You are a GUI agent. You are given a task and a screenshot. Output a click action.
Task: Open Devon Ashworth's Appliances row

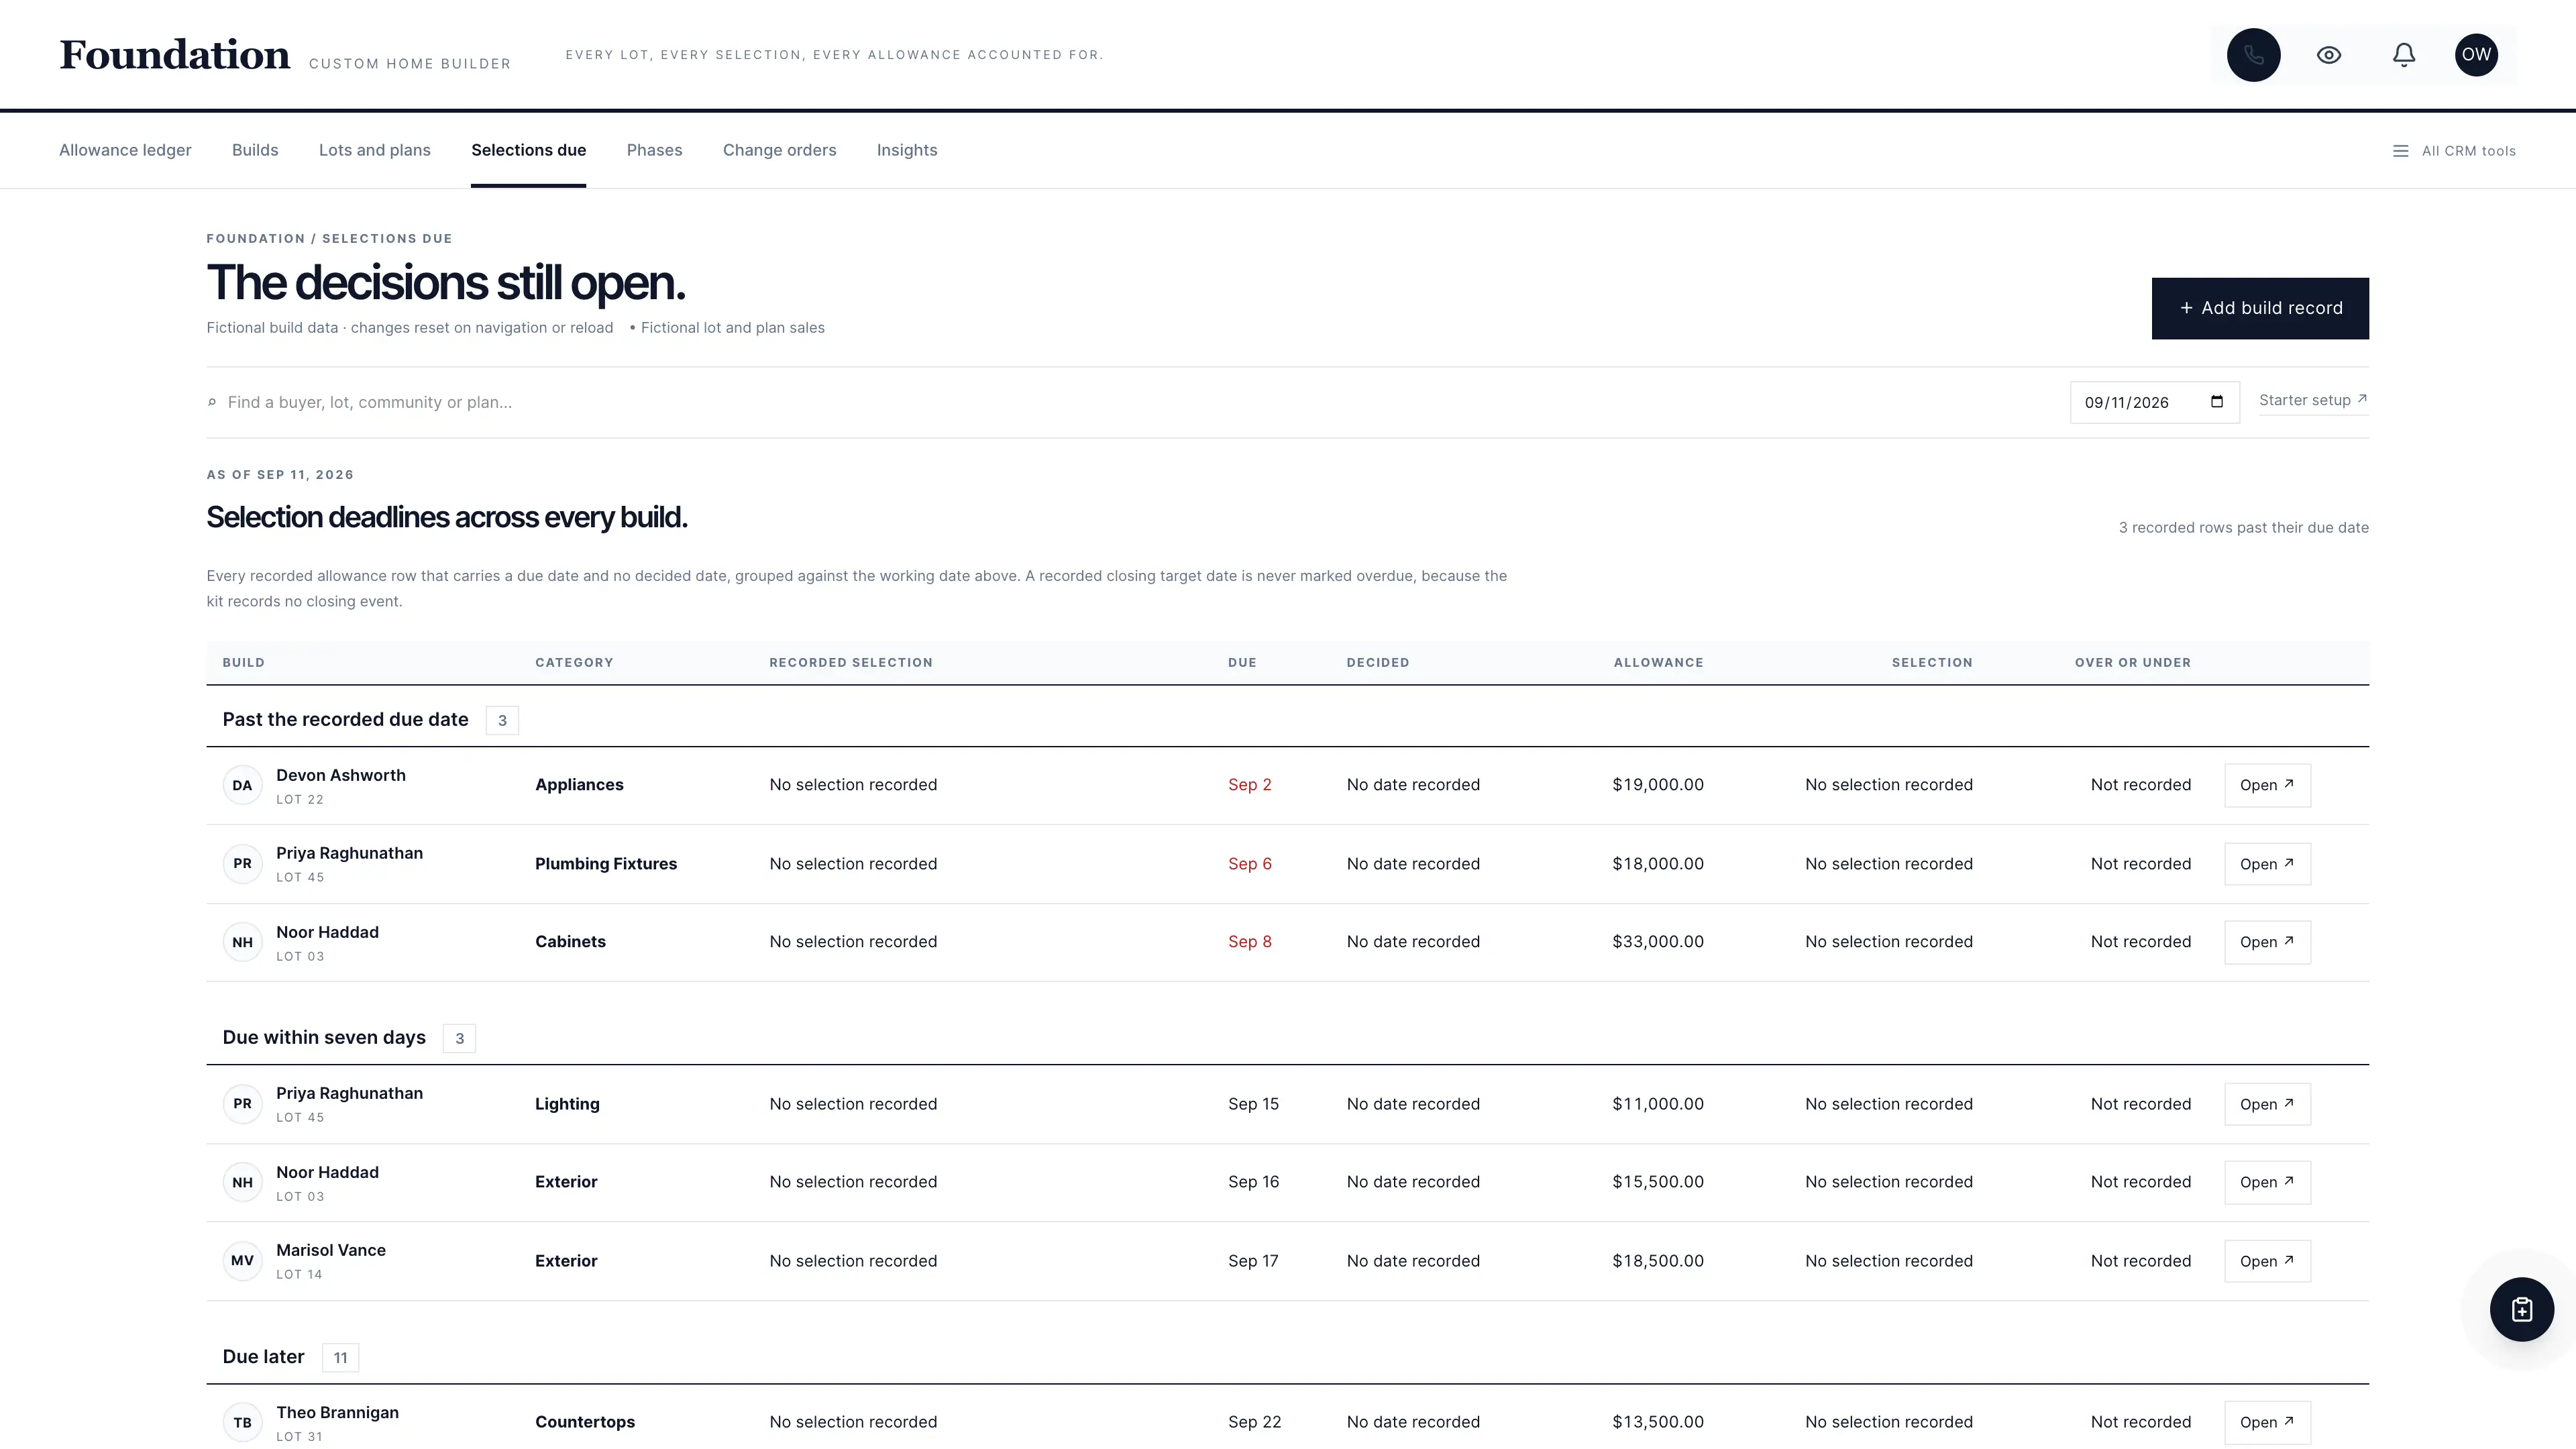pos(2267,785)
